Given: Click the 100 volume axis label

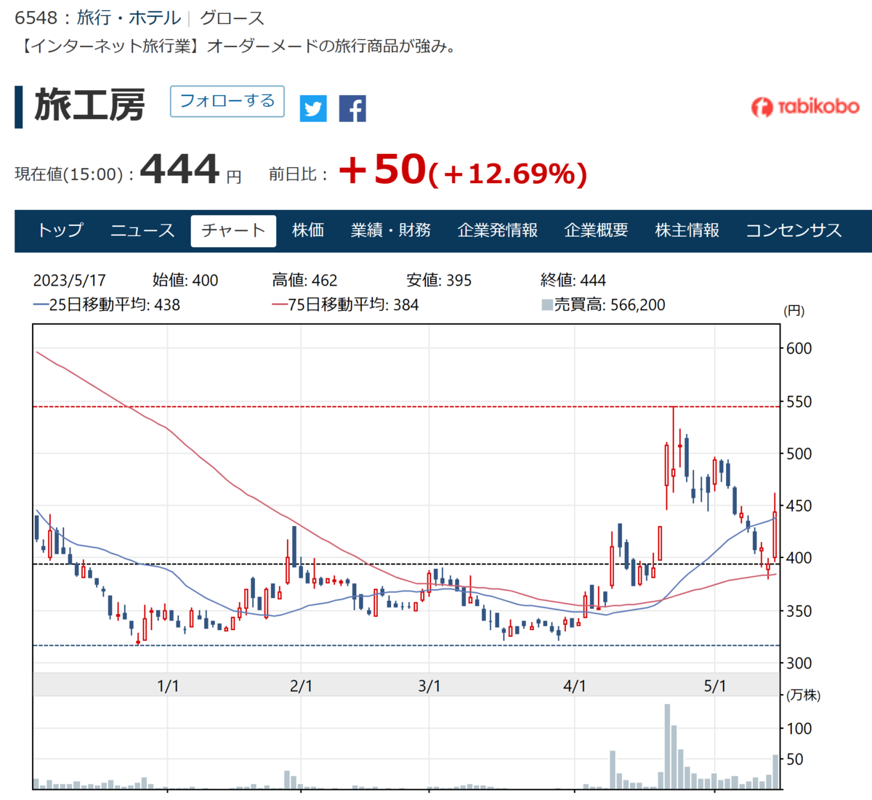Looking at the screenshot, I should [799, 729].
